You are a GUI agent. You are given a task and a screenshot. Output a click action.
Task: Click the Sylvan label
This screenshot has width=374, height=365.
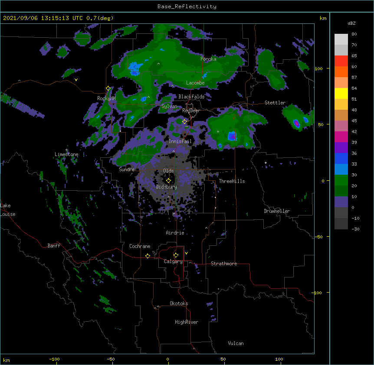coord(169,106)
